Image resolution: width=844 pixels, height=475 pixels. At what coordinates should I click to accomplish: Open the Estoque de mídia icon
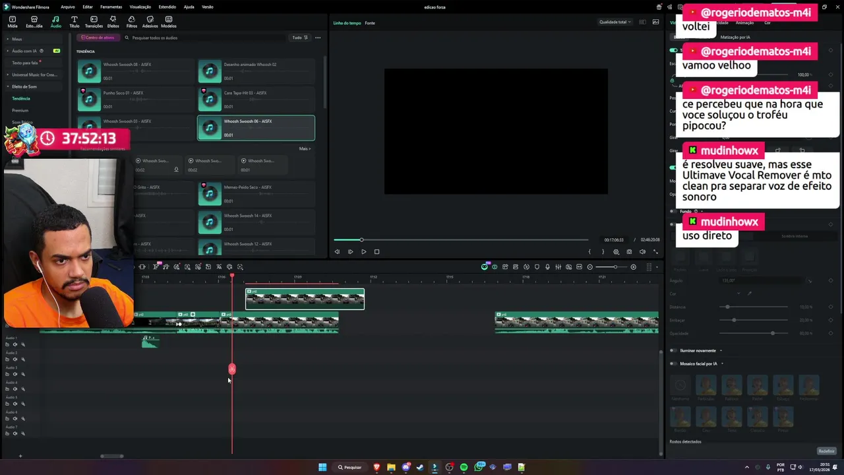(x=34, y=22)
